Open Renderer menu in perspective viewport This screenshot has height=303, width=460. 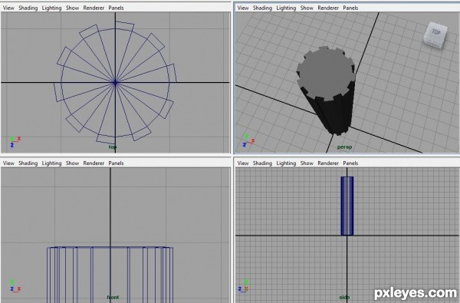tap(328, 8)
